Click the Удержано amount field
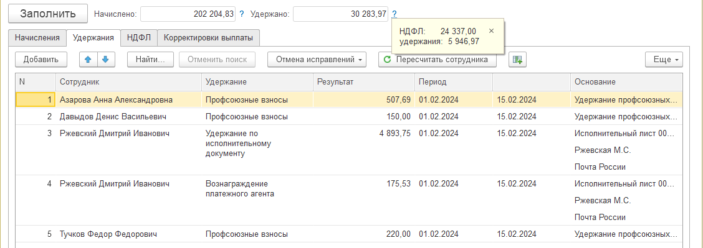 coord(341,14)
